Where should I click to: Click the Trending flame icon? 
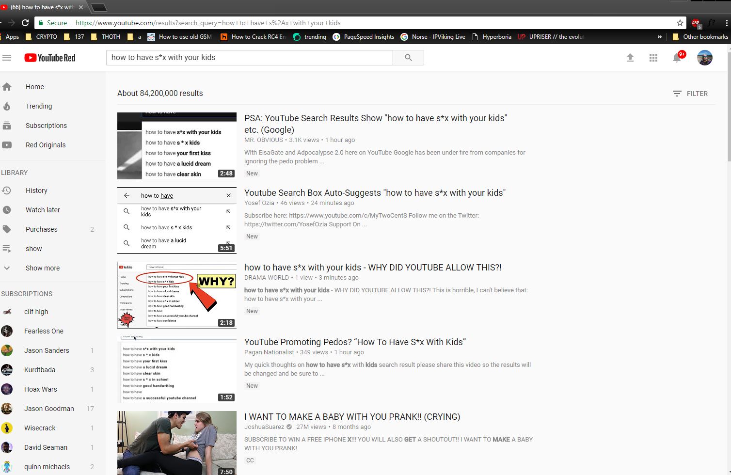click(x=7, y=106)
